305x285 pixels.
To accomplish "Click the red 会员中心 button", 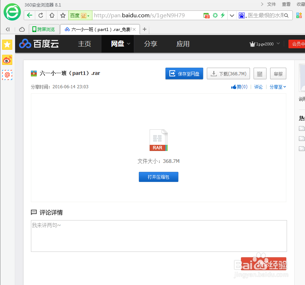I will pos(297,44).
